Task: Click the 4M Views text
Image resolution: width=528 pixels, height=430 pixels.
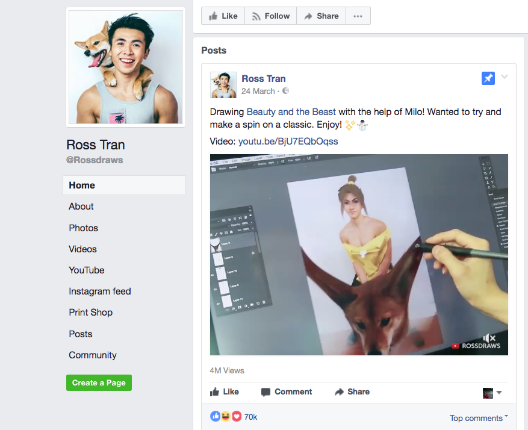Action: 227,371
